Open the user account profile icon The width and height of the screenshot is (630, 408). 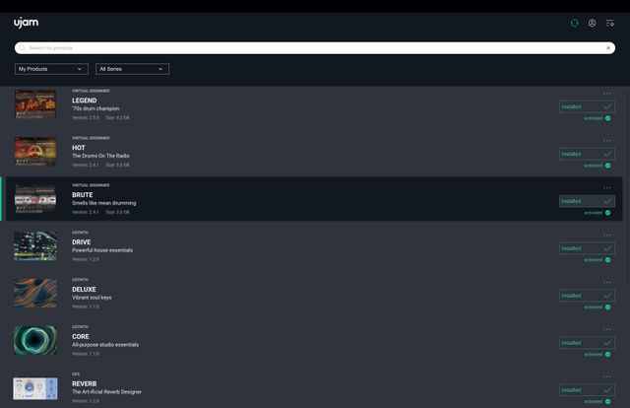[592, 23]
